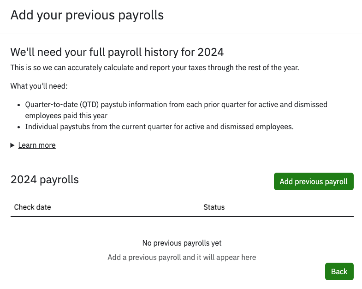Click the divider line under the page title
The height and width of the screenshot is (289, 362).
[181, 34]
